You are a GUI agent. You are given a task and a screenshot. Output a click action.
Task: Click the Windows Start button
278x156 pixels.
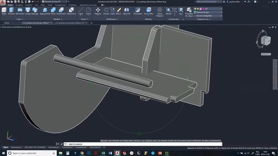tap(3, 153)
